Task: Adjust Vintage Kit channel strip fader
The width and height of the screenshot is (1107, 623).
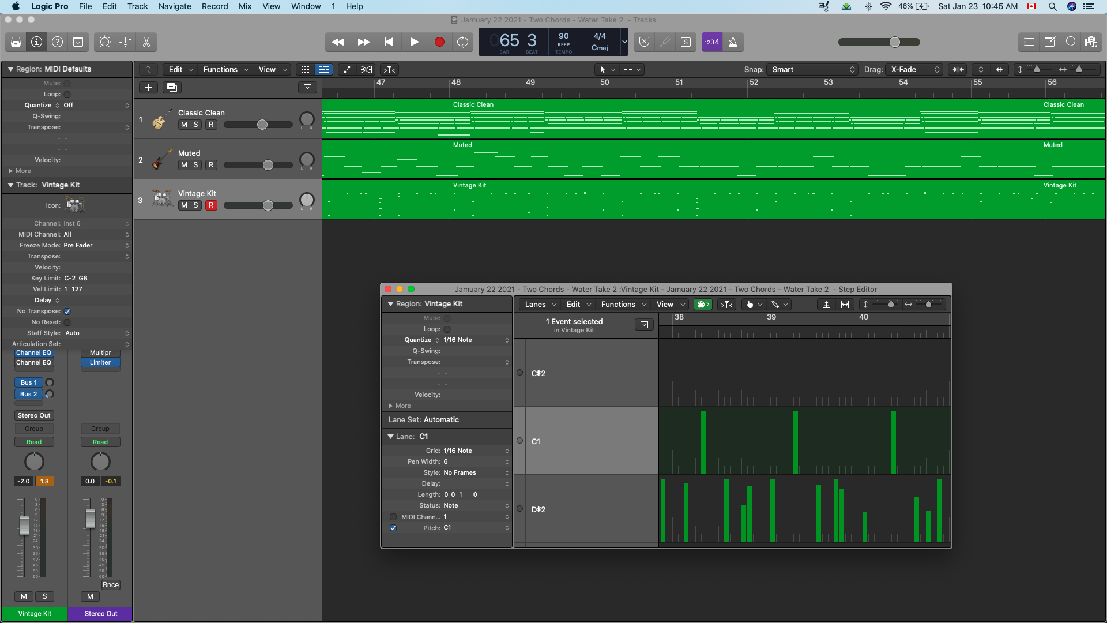Action: [24, 526]
